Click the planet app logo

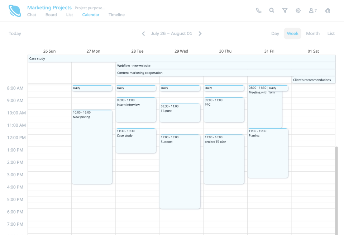coord(15,11)
